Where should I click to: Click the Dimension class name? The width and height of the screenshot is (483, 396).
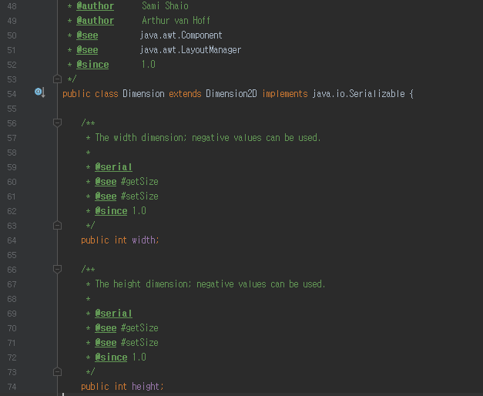click(143, 94)
